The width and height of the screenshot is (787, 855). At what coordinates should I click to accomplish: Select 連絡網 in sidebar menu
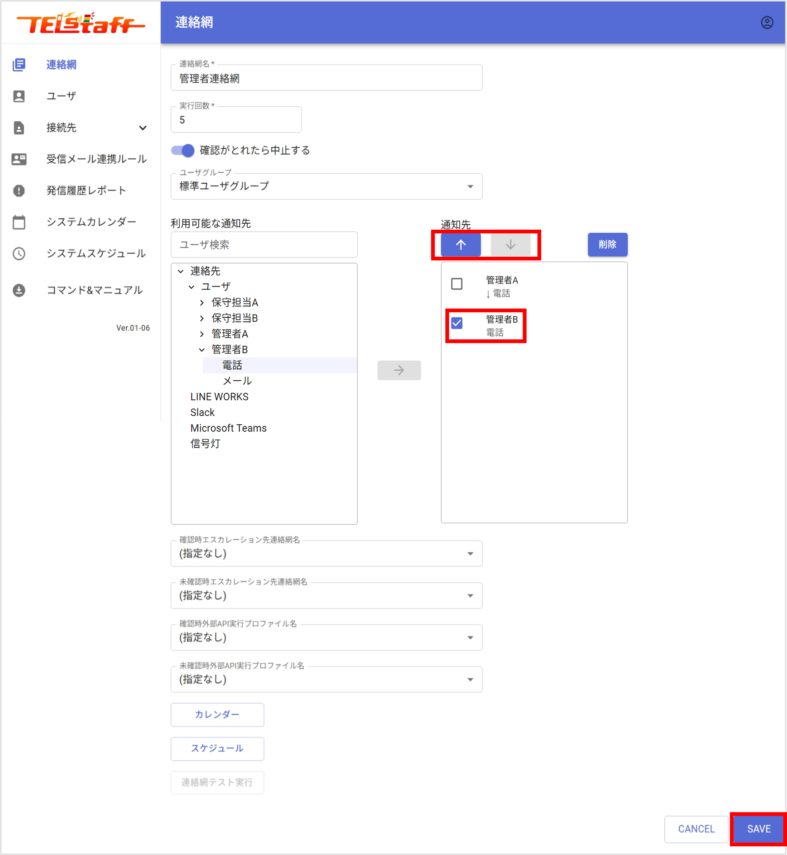(61, 65)
